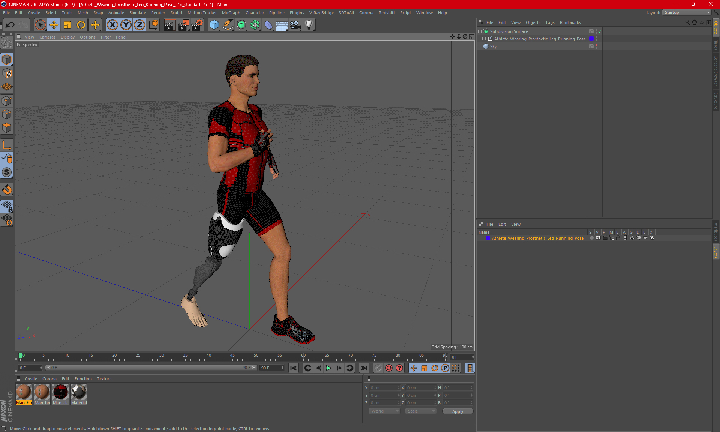Open the Bend deformer icon
The image size is (720, 432).
pyautogui.click(x=268, y=25)
